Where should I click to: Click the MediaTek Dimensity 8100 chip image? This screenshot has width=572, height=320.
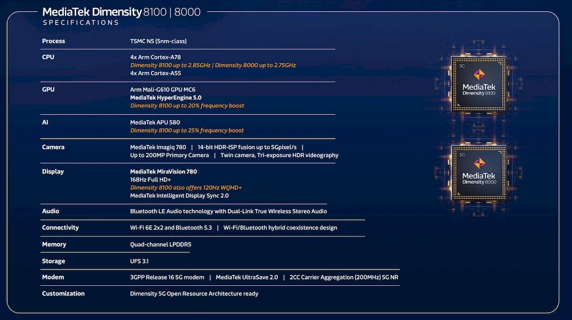(480, 84)
